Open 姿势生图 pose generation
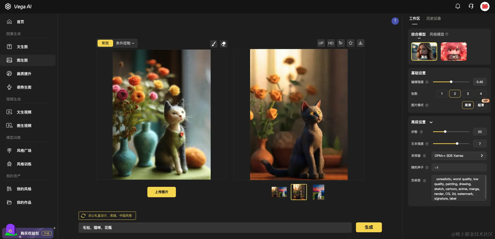 (28, 87)
